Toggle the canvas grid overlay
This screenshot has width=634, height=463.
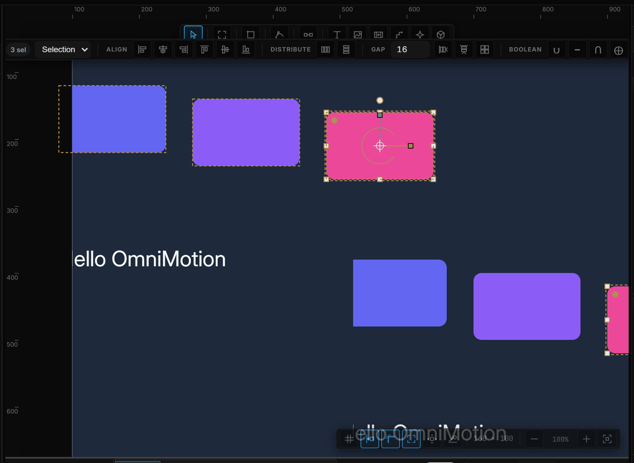tap(349, 439)
